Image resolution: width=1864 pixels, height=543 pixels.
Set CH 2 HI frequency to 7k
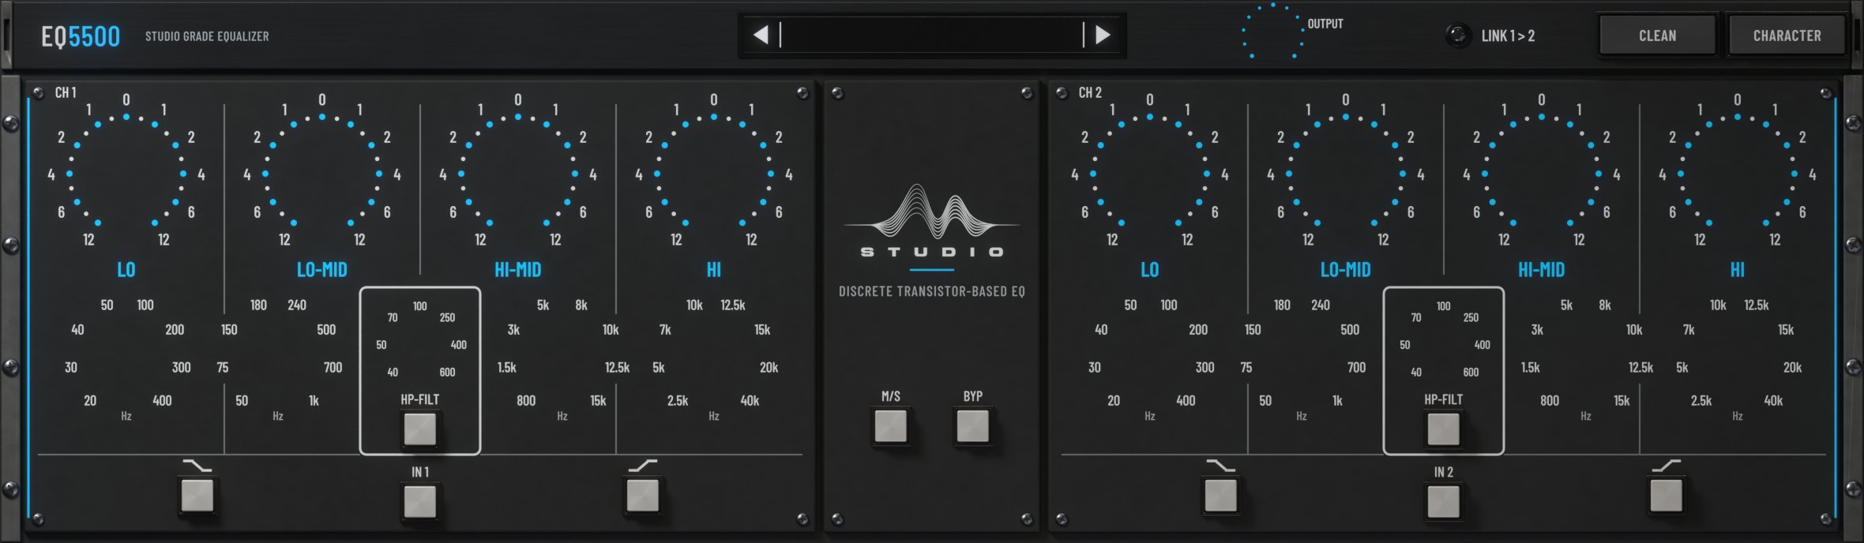(1689, 329)
